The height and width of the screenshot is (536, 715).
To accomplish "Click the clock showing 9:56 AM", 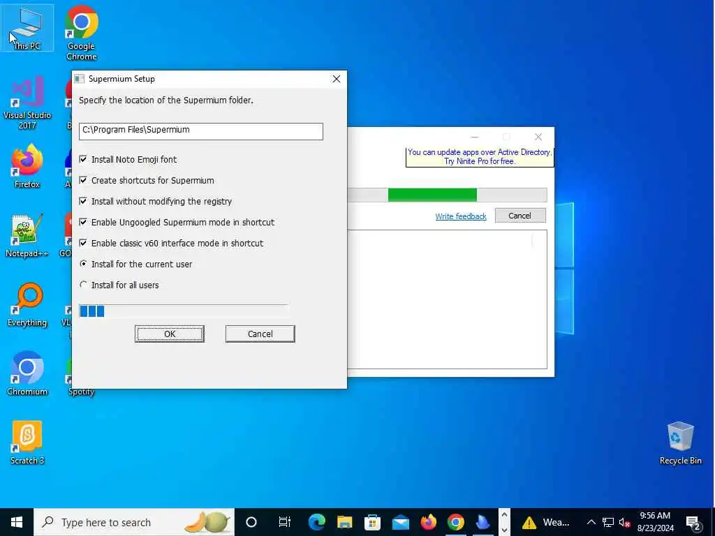I will 655,522.
